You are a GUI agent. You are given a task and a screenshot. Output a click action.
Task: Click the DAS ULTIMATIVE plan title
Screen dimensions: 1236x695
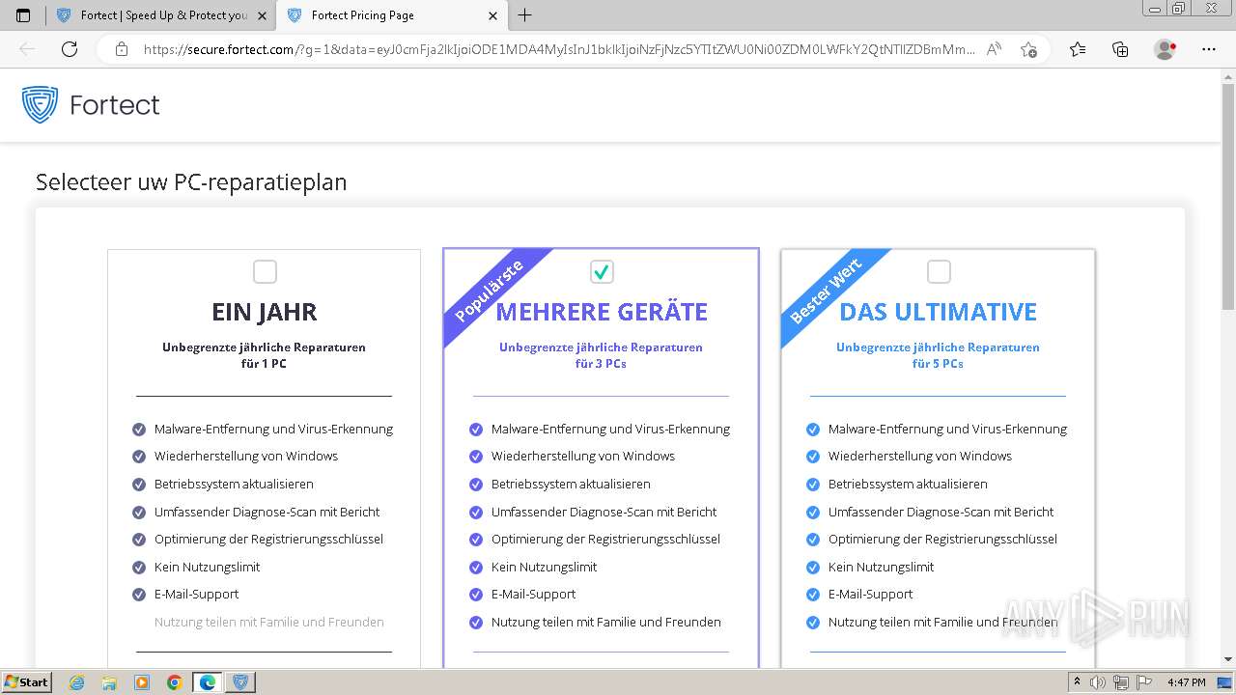pos(939,312)
